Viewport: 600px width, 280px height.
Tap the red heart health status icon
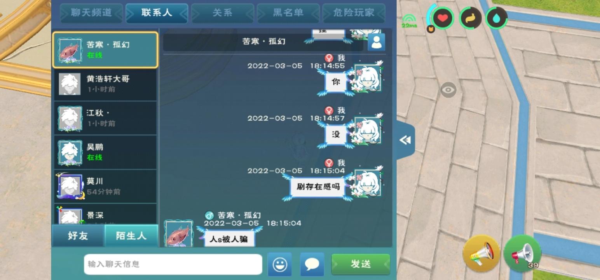(x=443, y=18)
